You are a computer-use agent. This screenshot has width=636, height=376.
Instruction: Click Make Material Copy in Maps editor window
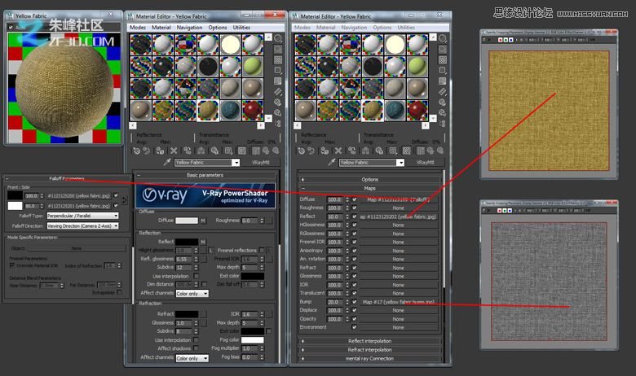pos(351,151)
